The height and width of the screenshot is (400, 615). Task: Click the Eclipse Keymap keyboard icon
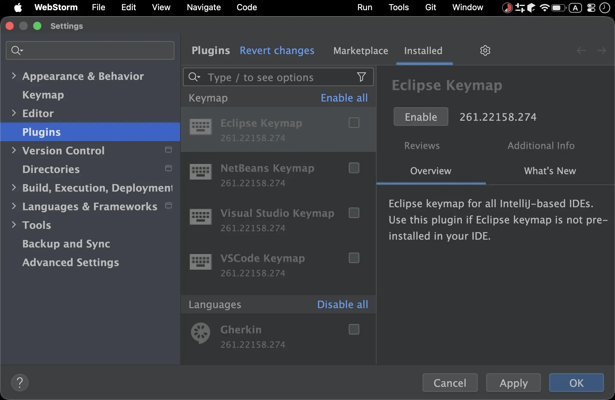coord(201,126)
